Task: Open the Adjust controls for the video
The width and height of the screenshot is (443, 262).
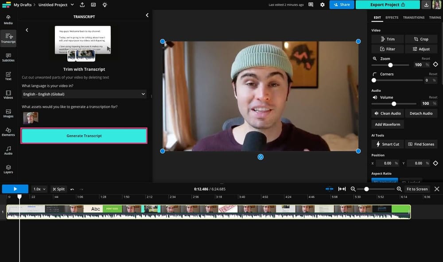Action: point(421,49)
